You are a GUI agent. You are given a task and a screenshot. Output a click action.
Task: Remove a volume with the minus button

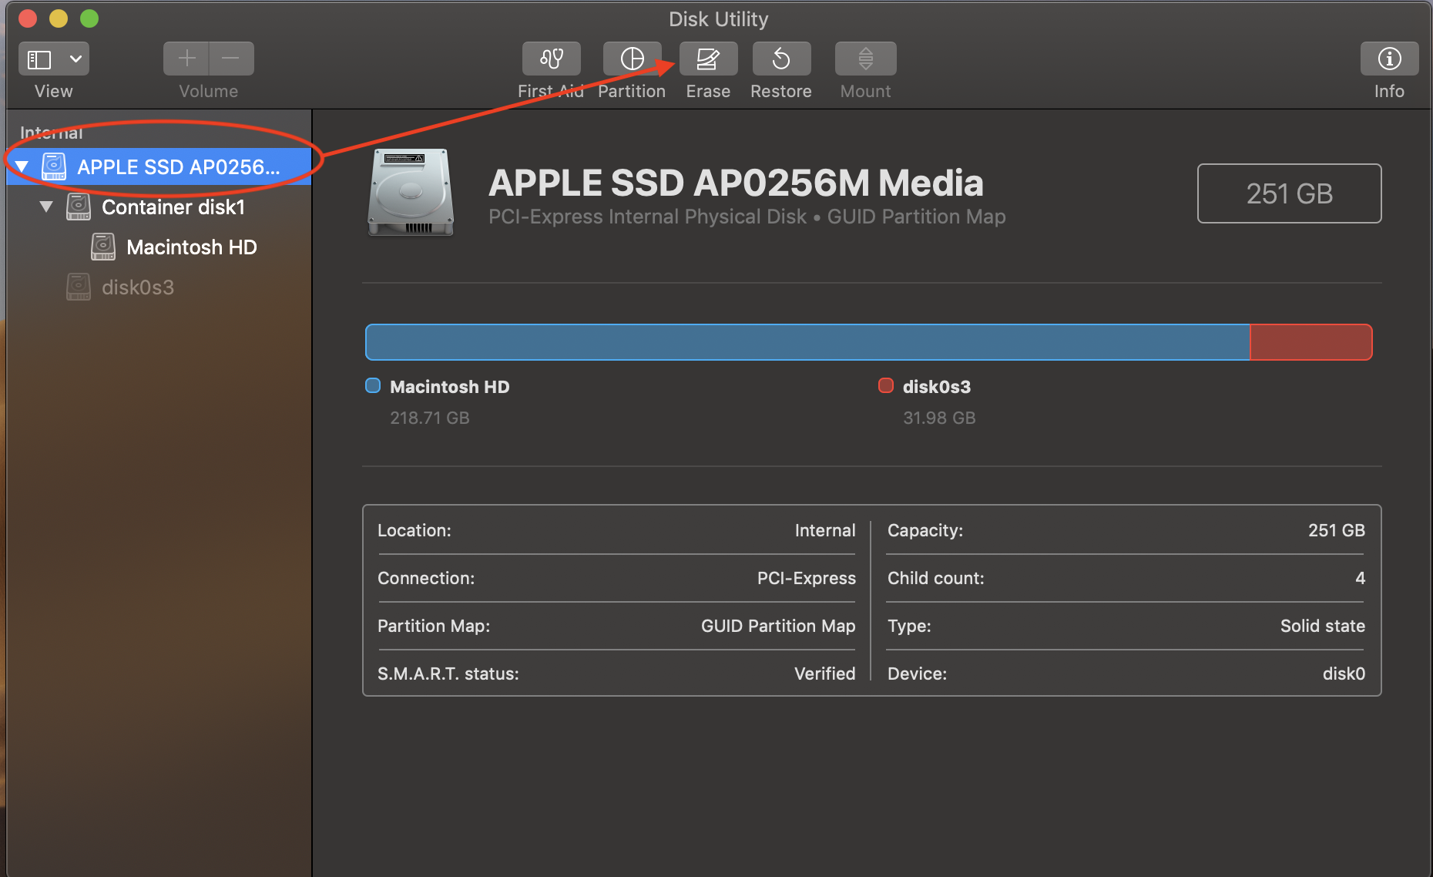pyautogui.click(x=231, y=59)
